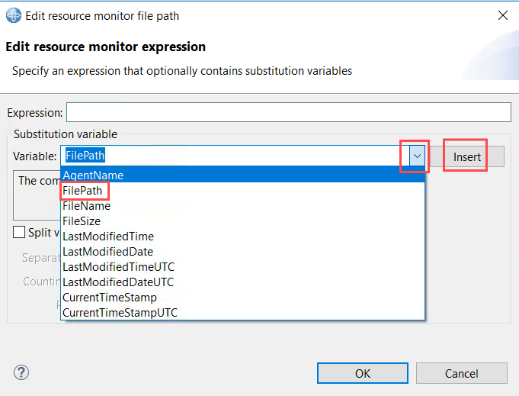Viewport: 519px width, 396px height.
Task: Click the Insert button
Action: point(466,156)
